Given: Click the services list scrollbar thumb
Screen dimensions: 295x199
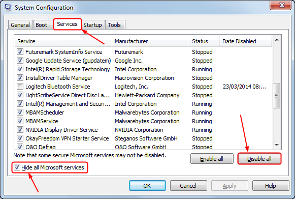Looking at the screenshot, I should (x=277, y=96).
